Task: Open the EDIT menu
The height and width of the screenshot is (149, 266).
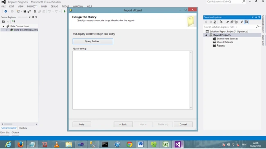Action: click(x=12, y=7)
